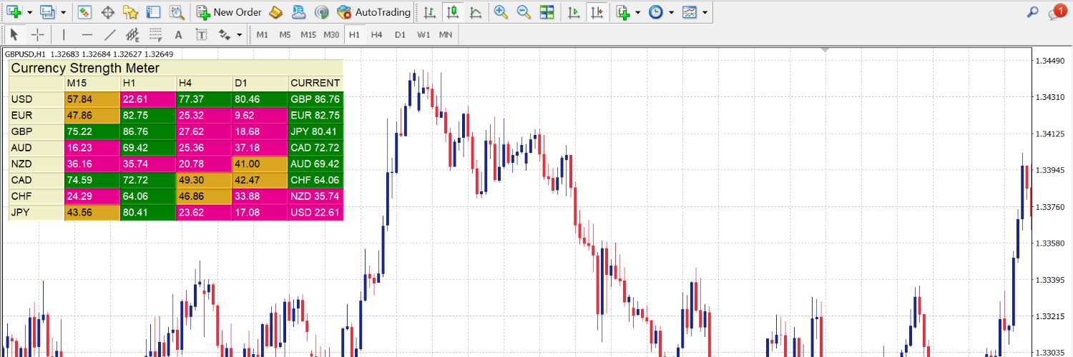1073x357 pixels.
Task: Switch to W1 timeframe
Action: tap(423, 34)
